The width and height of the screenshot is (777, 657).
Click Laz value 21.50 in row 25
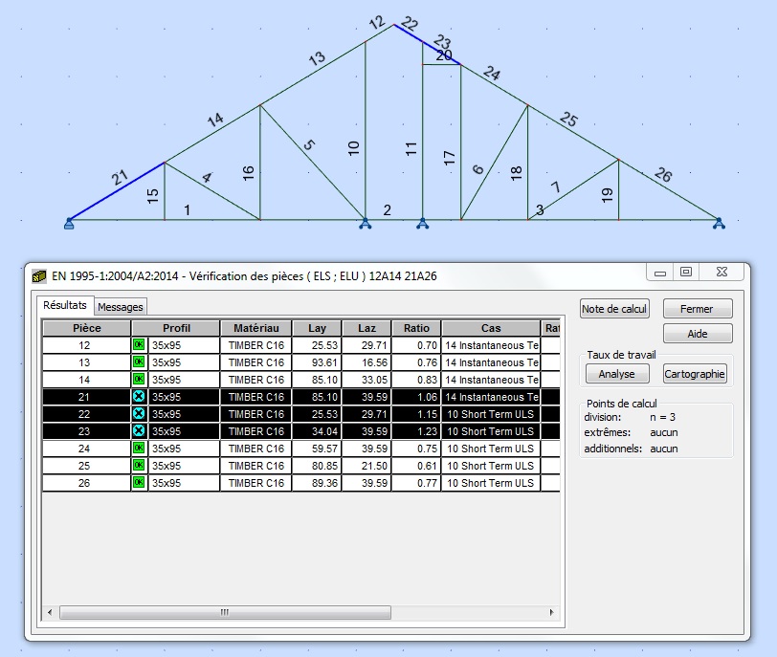click(x=375, y=466)
